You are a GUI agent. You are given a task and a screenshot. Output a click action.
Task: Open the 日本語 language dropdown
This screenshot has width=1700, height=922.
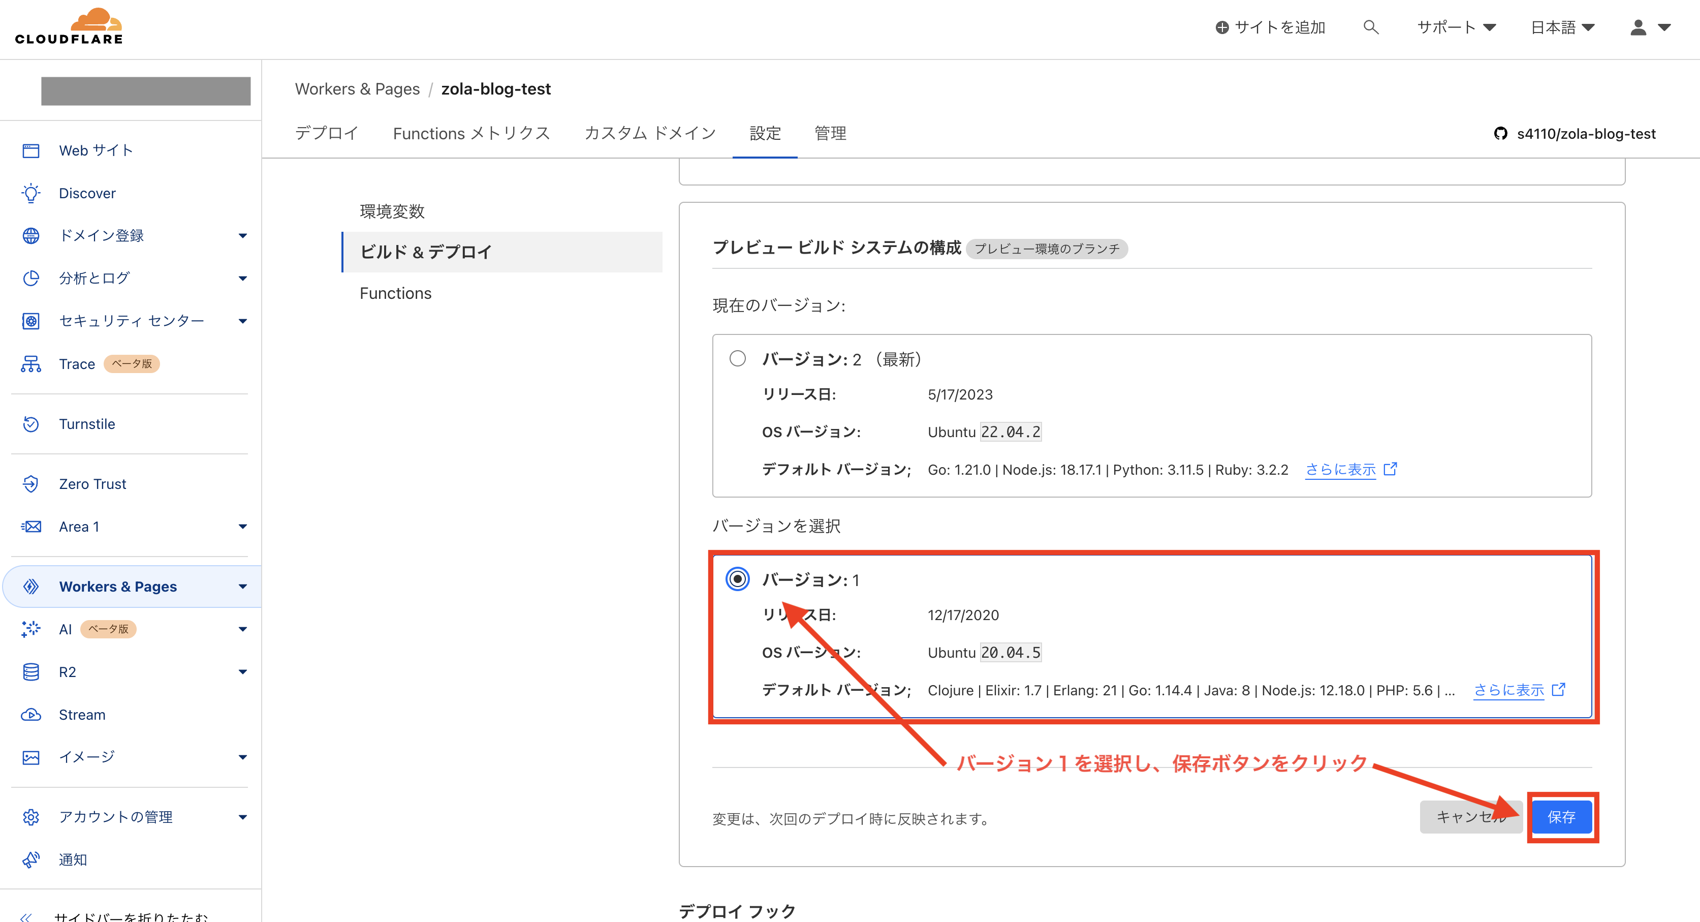1562,27
